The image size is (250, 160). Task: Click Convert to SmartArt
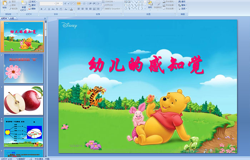point(112,9)
